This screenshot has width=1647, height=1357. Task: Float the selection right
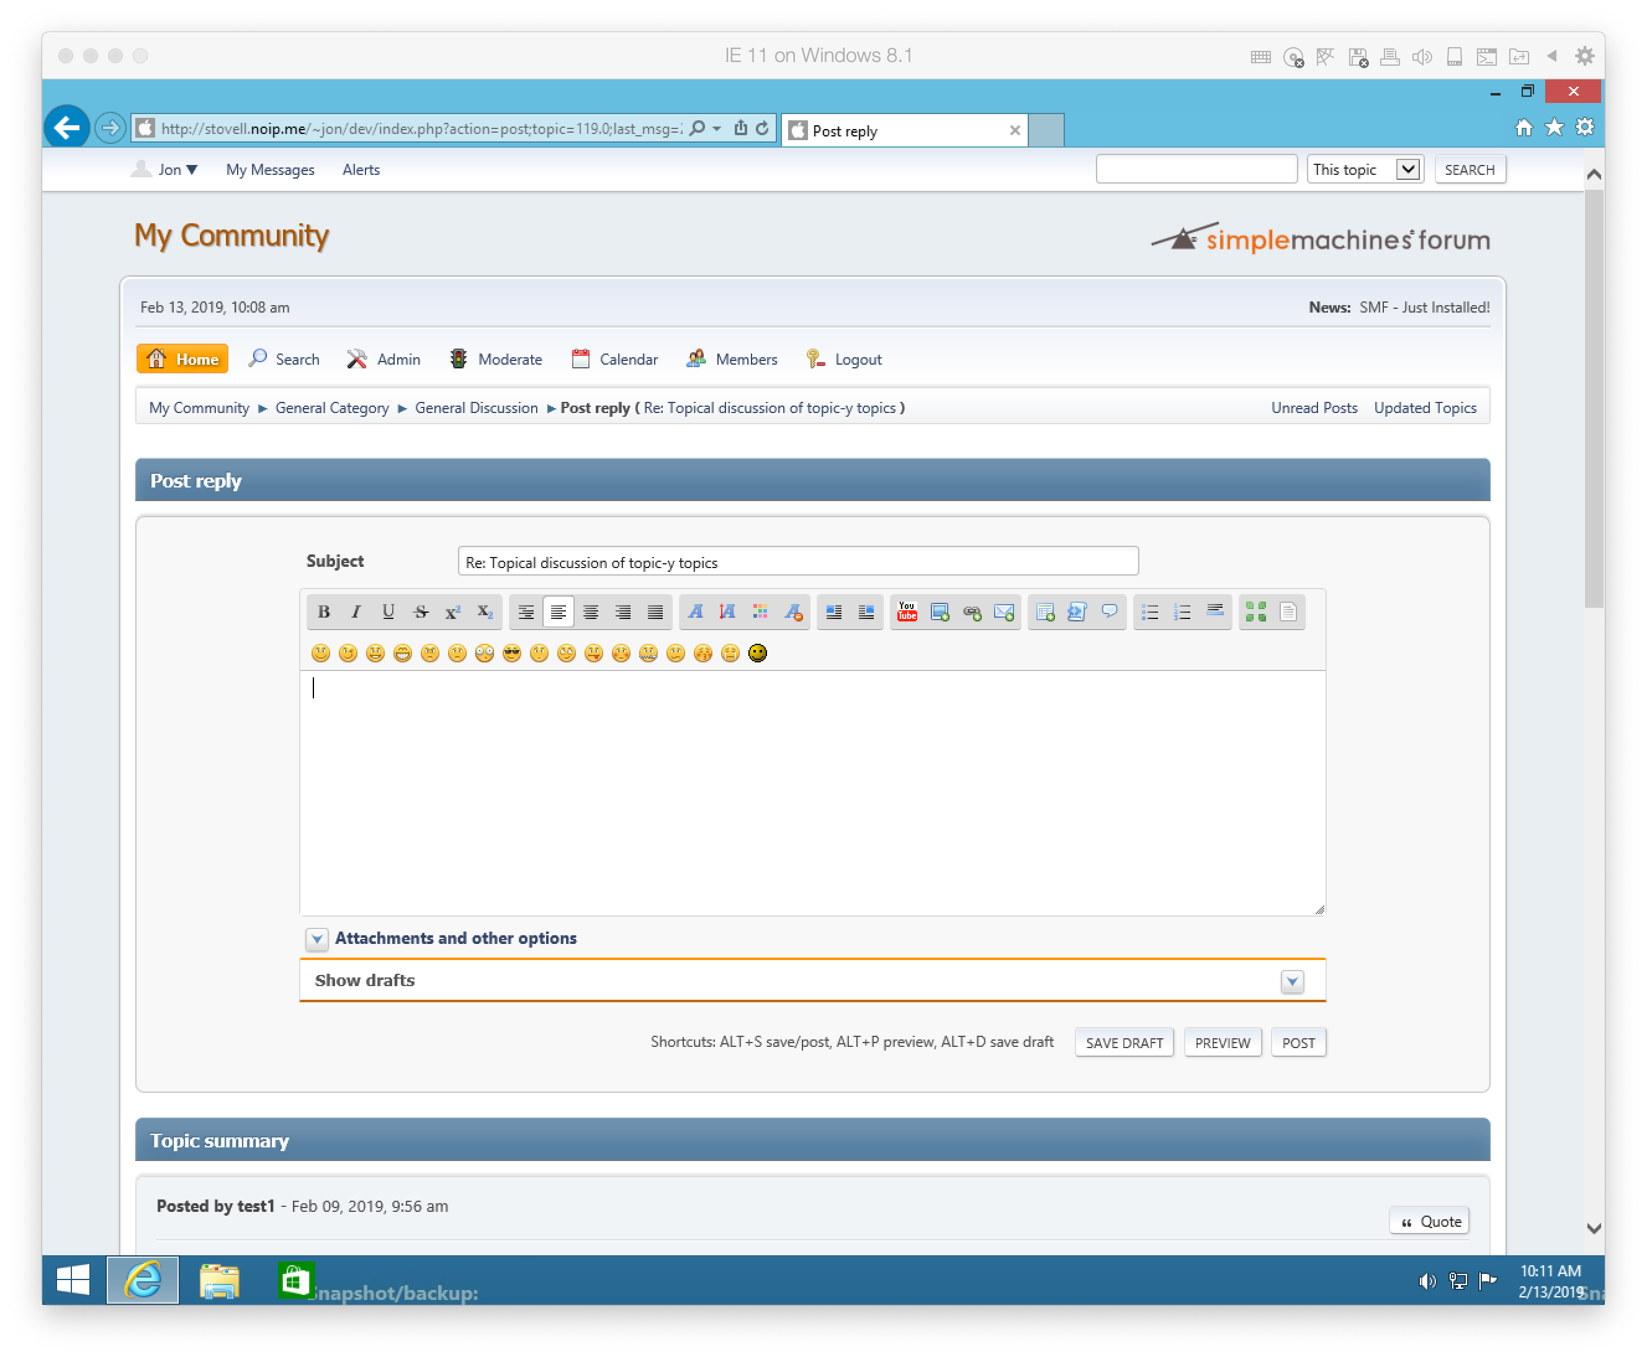click(866, 612)
